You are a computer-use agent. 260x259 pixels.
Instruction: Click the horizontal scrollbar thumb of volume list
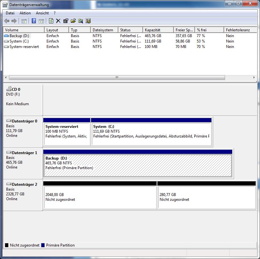tap(117, 77)
